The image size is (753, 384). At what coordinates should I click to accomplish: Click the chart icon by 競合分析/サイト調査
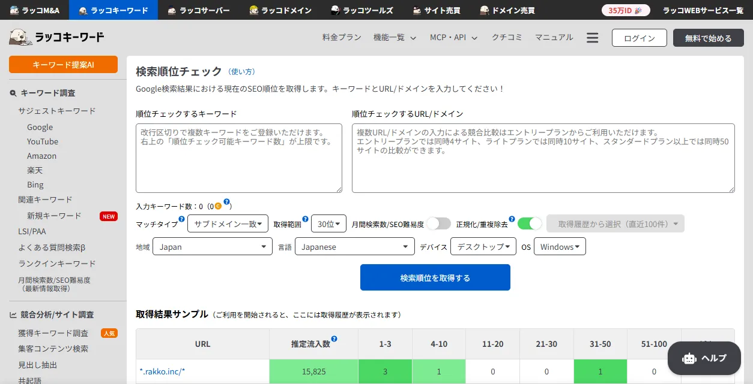(x=13, y=315)
